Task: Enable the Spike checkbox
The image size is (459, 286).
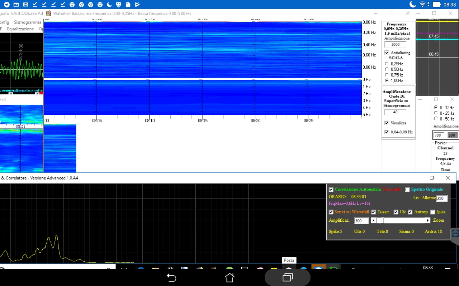Action: tap(432, 212)
